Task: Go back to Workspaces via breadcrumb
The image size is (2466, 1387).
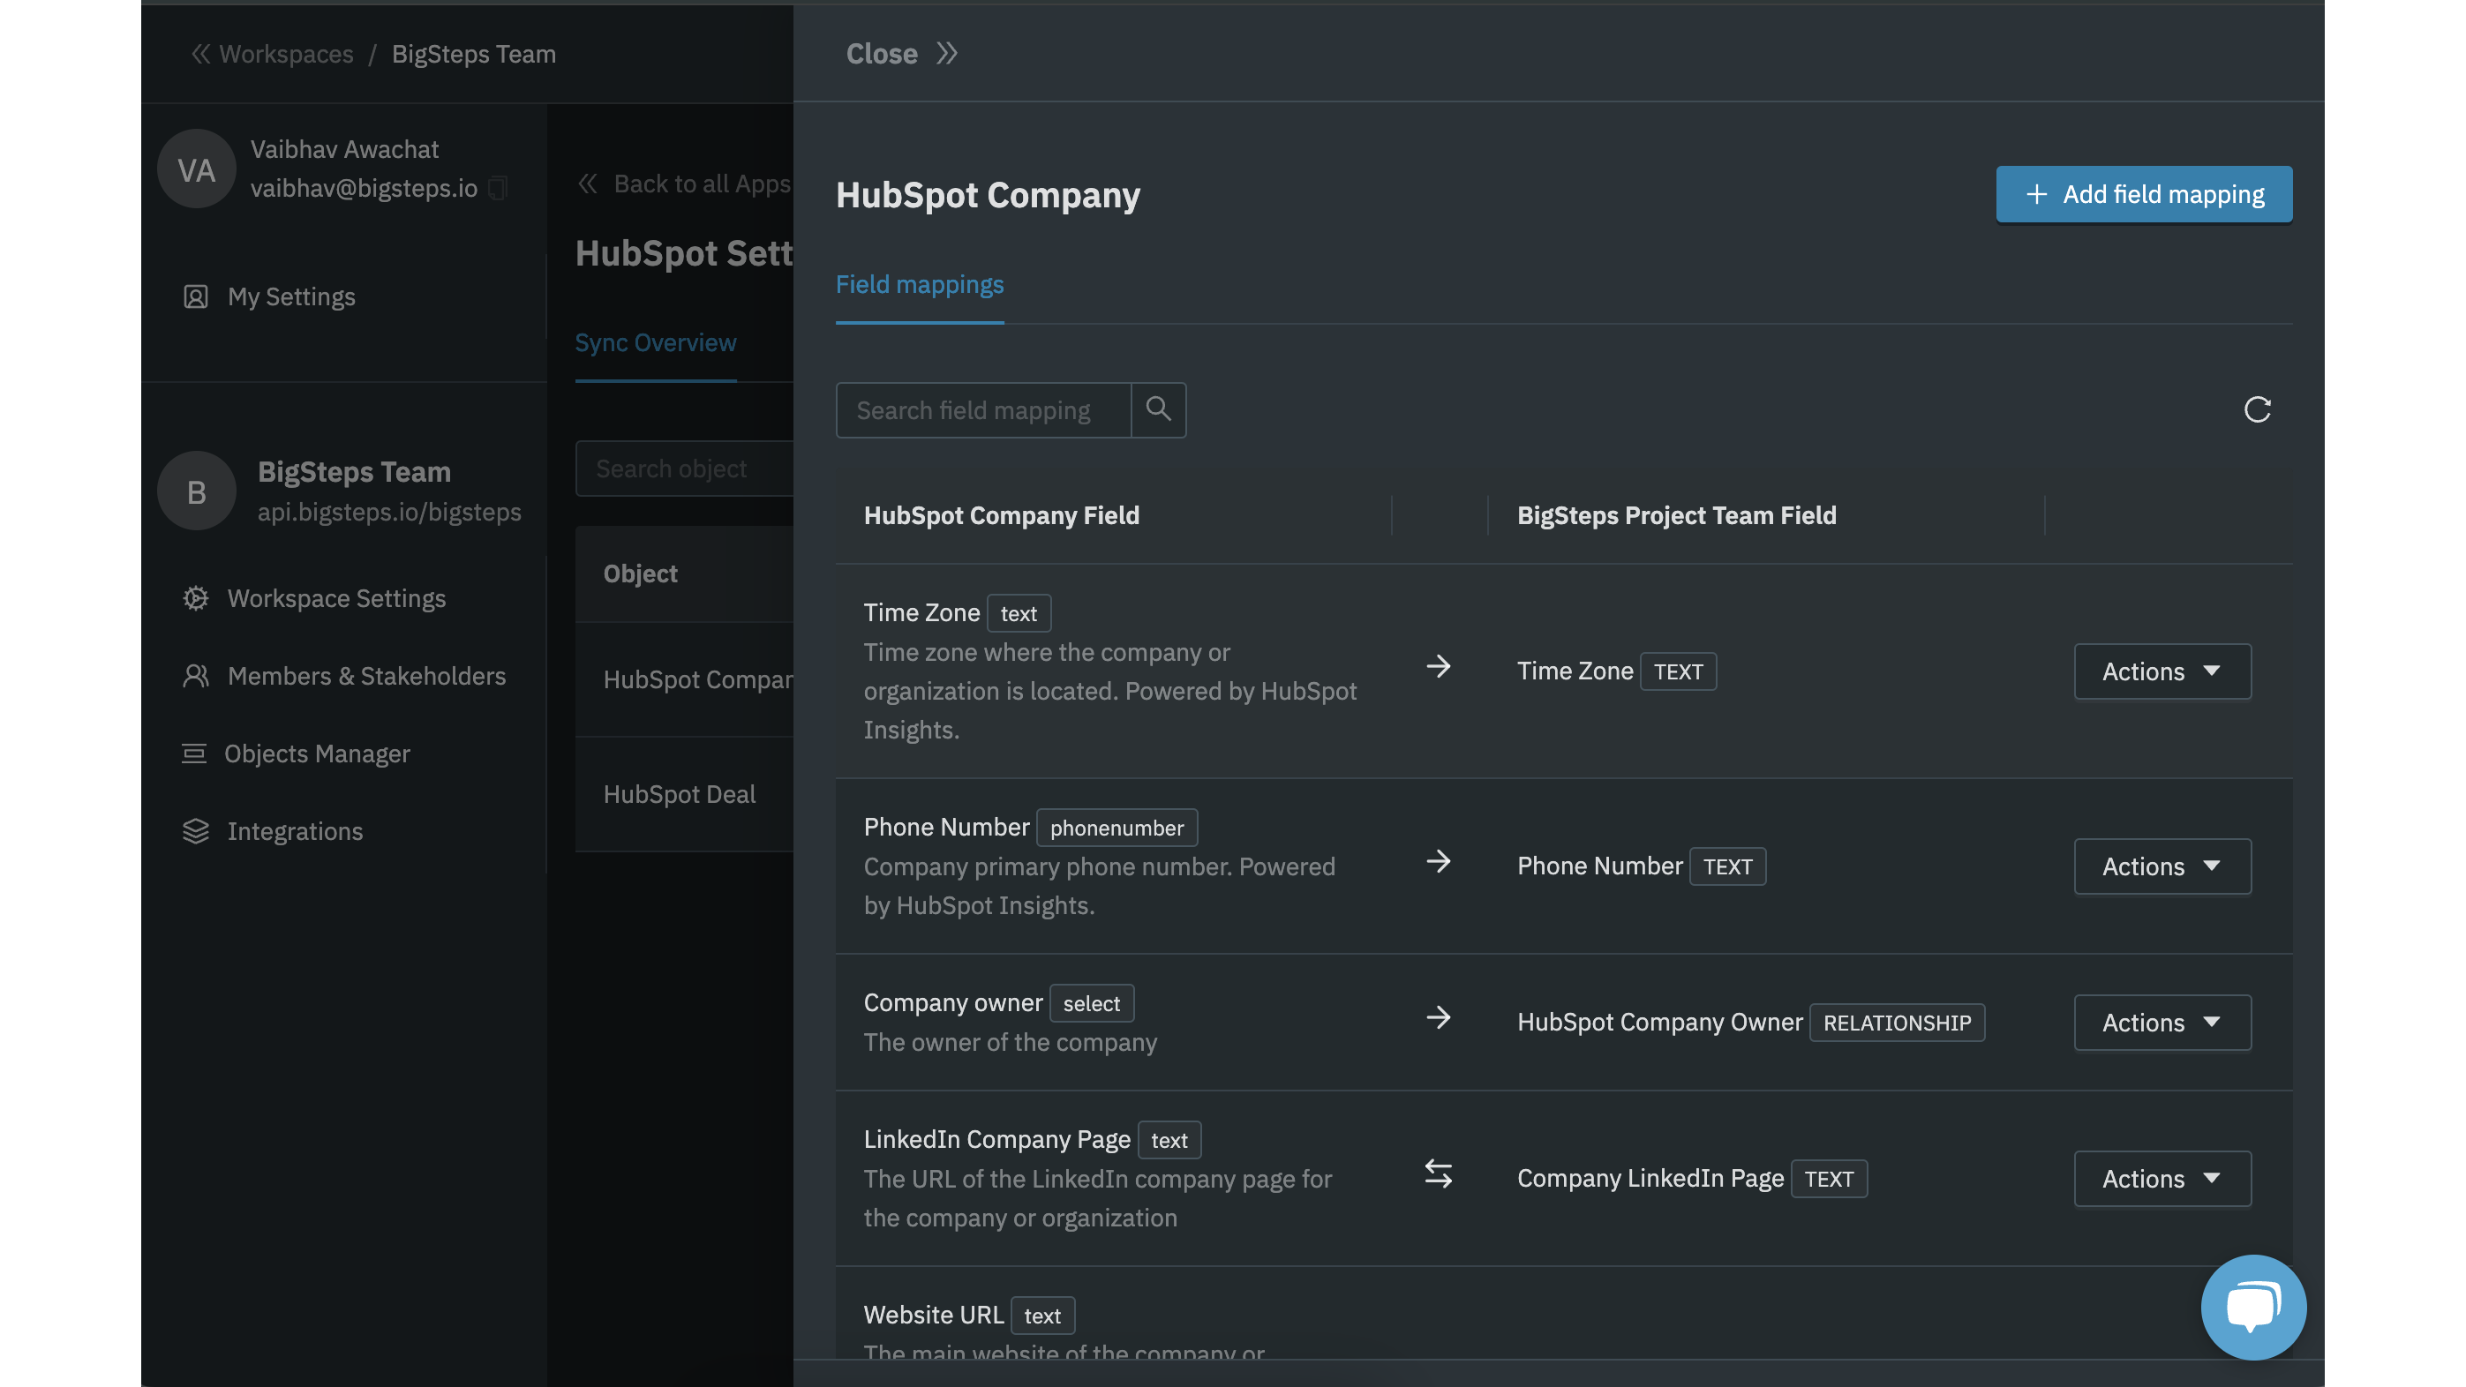Action: click(x=284, y=54)
